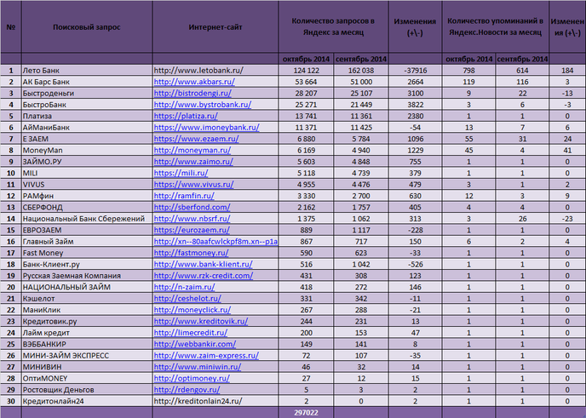The width and height of the screenshot is (586, 418).
Task: Open the moneyman.ru link
Action: (x=192, y=150)
